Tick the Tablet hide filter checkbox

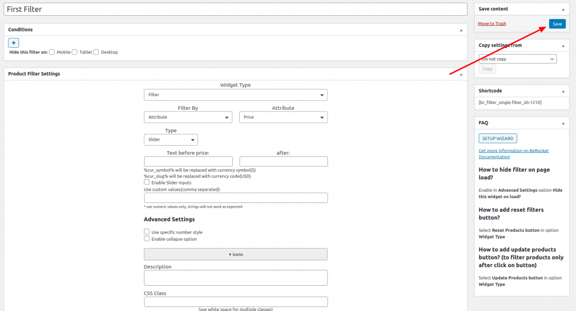pos(74,52)
